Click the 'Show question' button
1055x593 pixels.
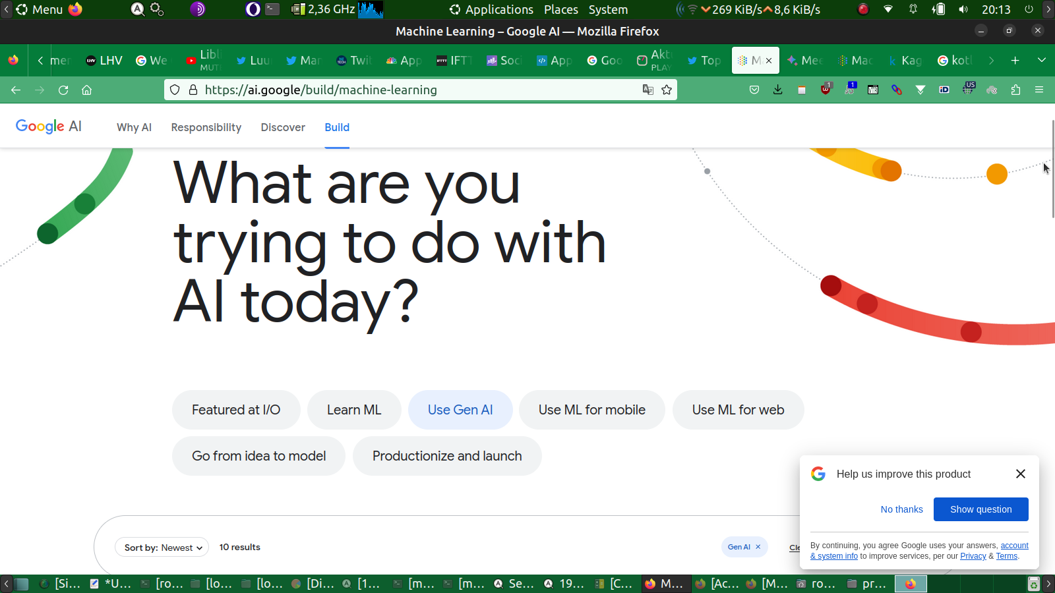(x=981, y=509)
